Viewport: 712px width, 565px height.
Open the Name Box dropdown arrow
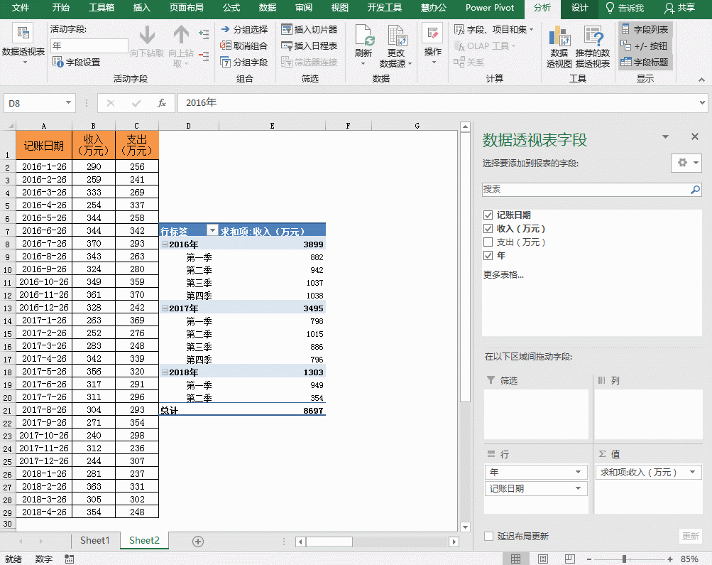68,103
